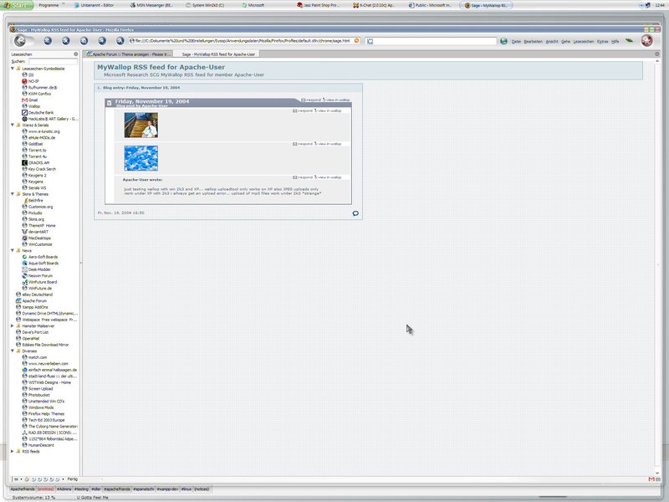Click the speech bubble comment icon
669x502 pixels.
coord(355,213)
